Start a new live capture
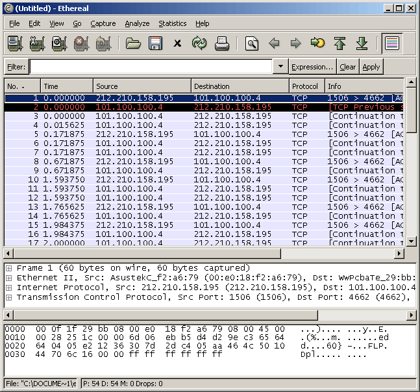The width and height of the screenshot is (420, 392). tap(59, 43)
